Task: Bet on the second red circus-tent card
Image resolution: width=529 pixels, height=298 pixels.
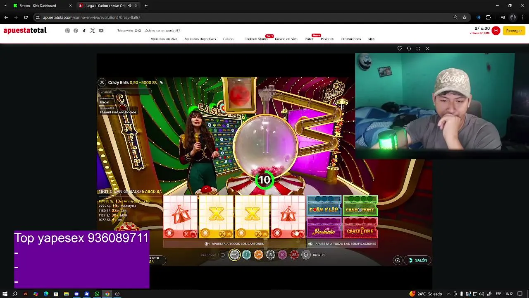Action: (x=288, y=217)
